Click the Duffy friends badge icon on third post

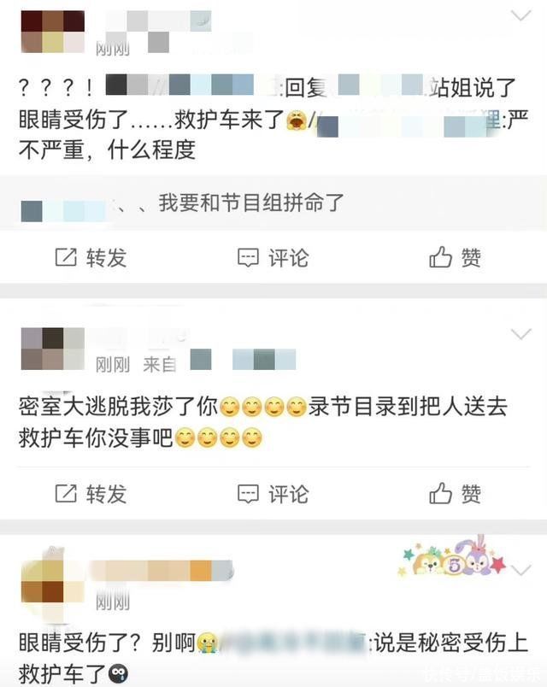[451, 556]
